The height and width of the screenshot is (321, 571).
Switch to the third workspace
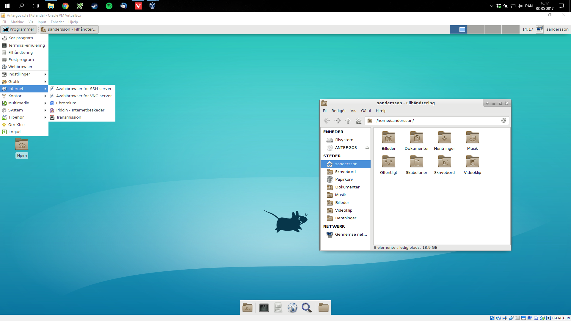[x=493, y=29]
